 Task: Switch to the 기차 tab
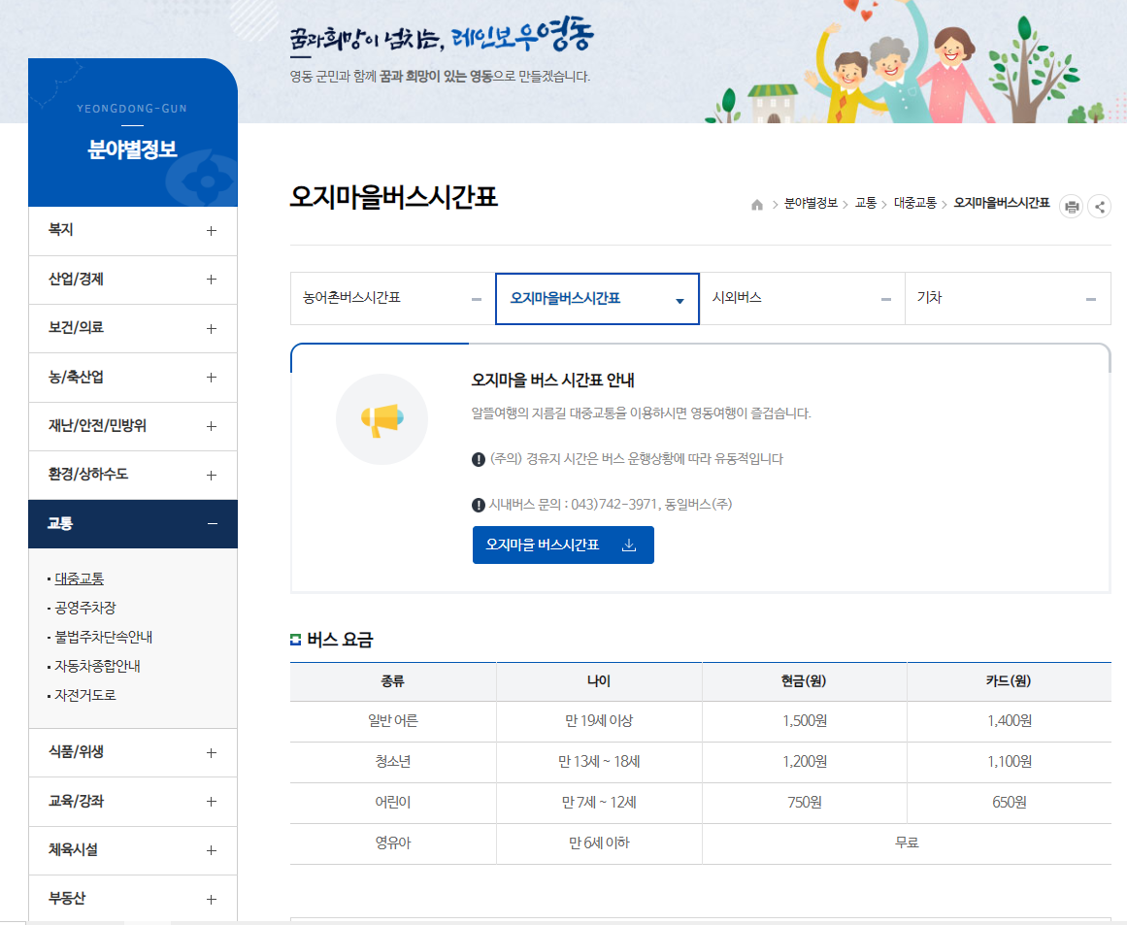point(1008,298)
